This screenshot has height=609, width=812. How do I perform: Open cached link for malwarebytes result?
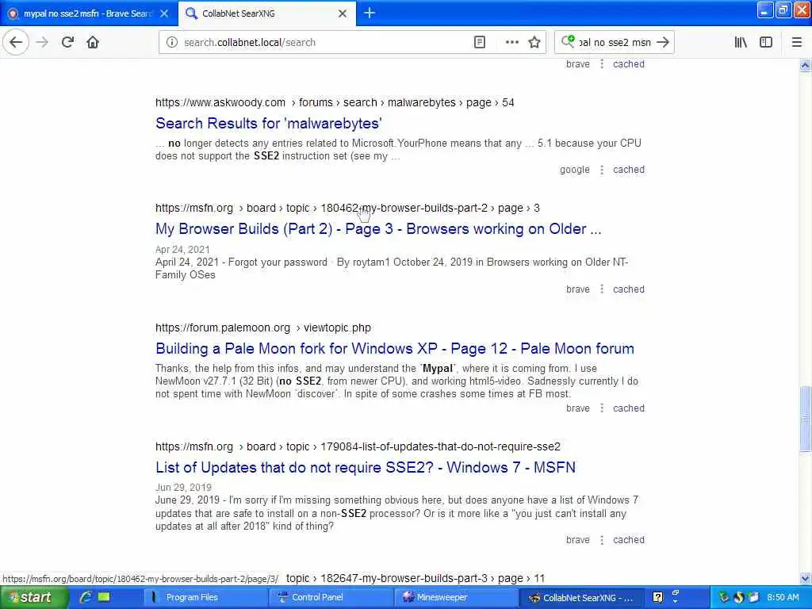(x=629, y=170)
